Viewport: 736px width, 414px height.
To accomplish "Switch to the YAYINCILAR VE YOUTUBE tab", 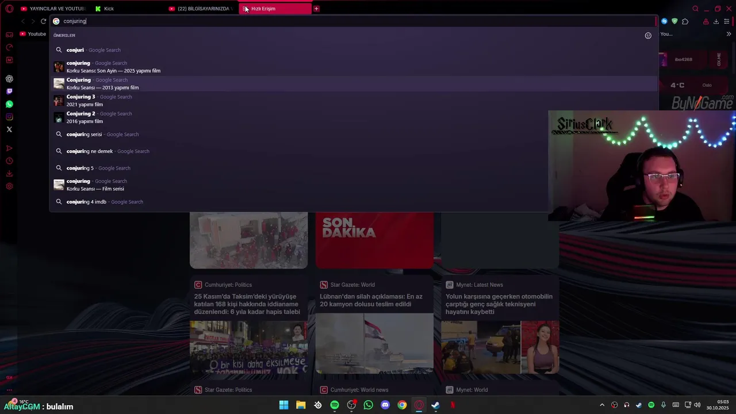I will click(x=53, y=9).
